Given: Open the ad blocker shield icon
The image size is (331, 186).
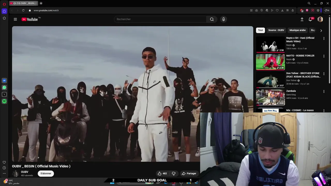Looking at the screenshot, I should point(261,10).
